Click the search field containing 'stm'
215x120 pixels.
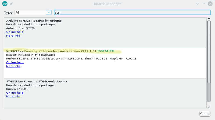tap(132, 12)
